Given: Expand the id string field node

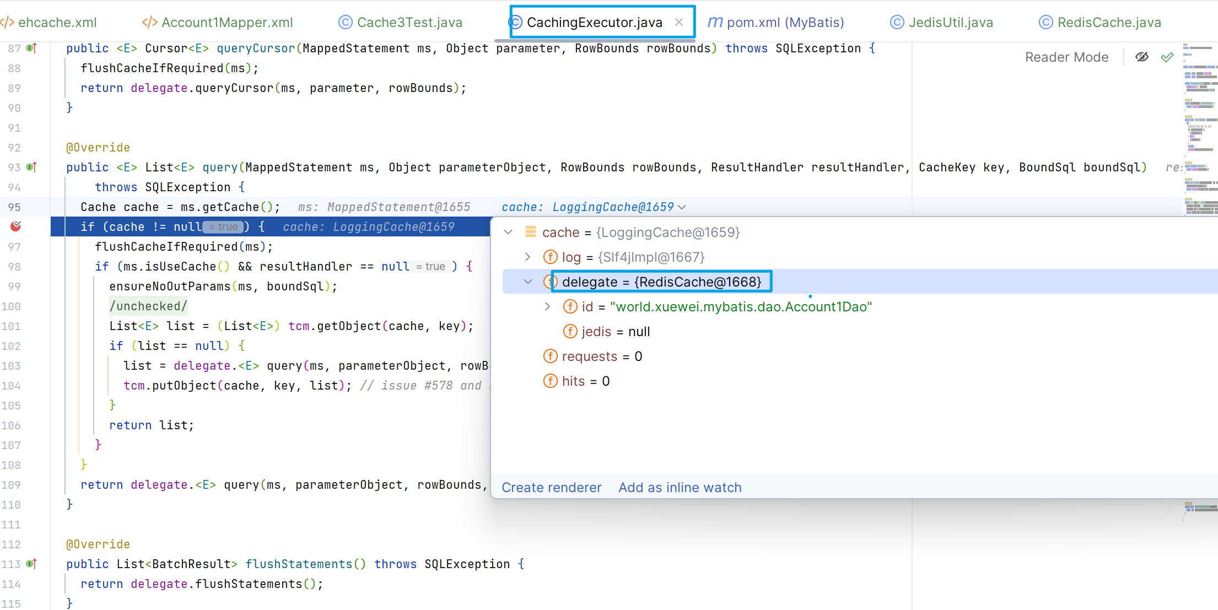Looking at the screenshot, I should tap(547, 306).
